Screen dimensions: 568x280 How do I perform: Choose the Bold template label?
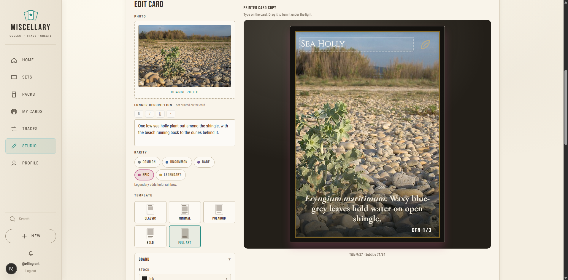coord(150,243)
